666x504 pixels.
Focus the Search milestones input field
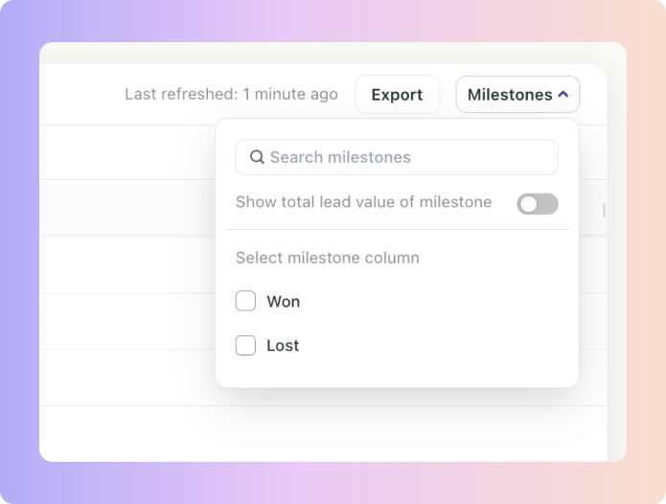coord(397,157)
